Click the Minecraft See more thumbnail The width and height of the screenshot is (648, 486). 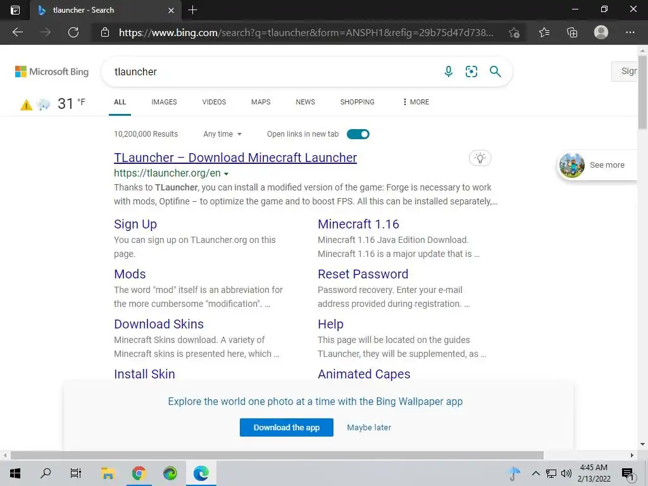point(572,165)
